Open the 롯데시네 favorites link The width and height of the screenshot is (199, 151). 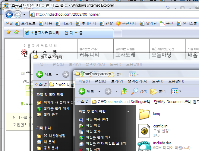[x=86, y=23]
